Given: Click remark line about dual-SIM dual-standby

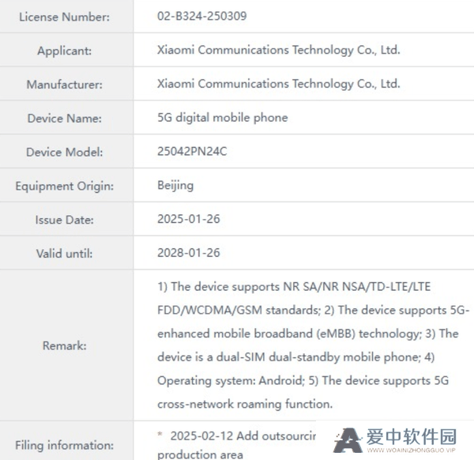Looking at the screenshot, I should point(296,357).
